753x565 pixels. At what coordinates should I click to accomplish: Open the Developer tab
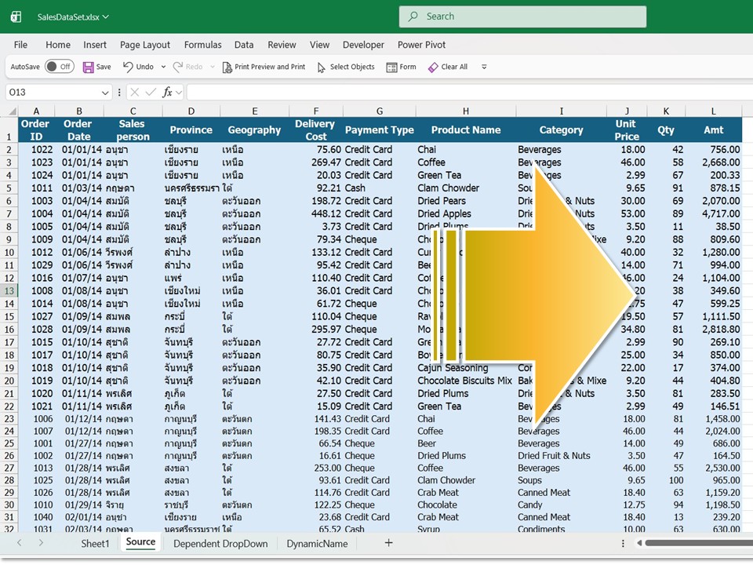(363, 45)
